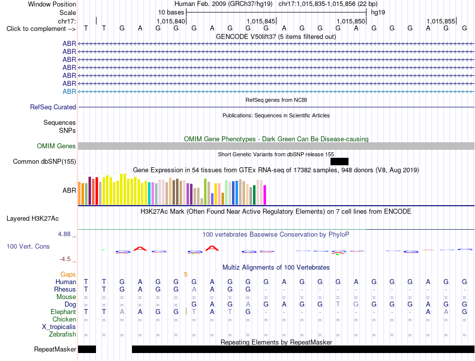This screenshot has height=361, width=475.
Task: Click the orange Gaps label
Action: coord(68,274)
